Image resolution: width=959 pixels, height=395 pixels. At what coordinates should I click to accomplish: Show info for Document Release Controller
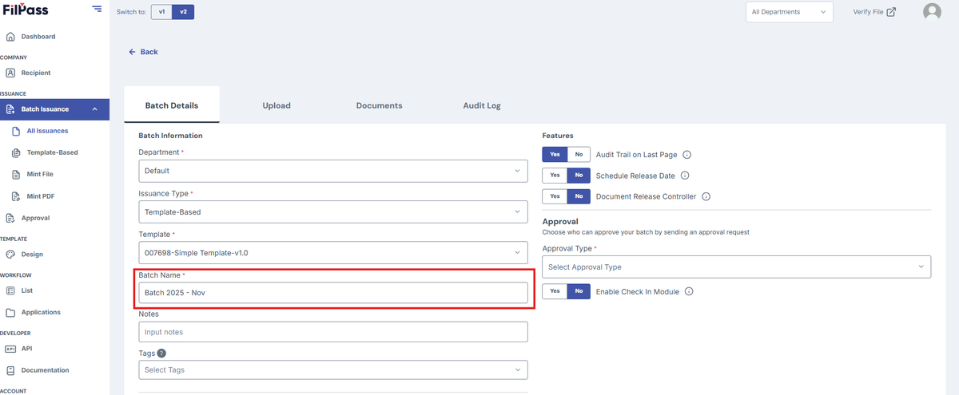pyautogui.click(x=706, y=196)
